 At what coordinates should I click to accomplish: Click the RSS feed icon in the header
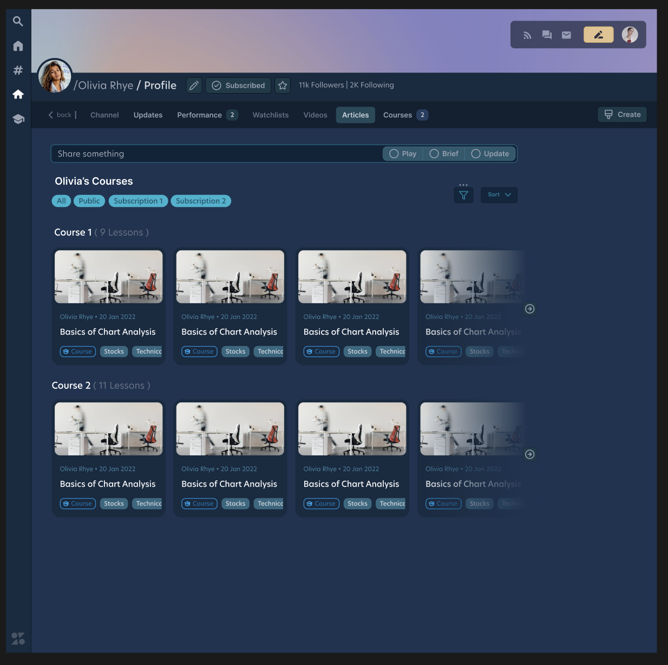(x=527, y=35)
